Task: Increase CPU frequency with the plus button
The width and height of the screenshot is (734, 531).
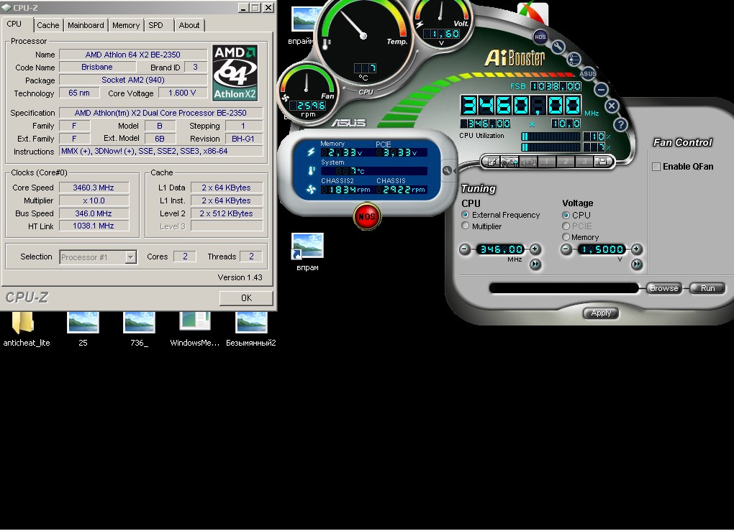Action: 535,249
